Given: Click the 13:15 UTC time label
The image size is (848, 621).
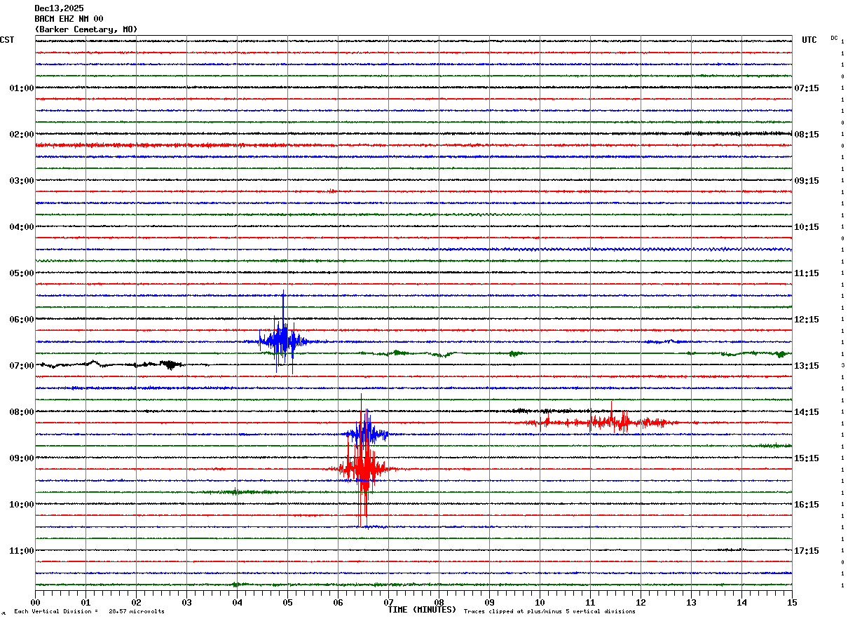Looking at the screenshot, I should point(806,366).
